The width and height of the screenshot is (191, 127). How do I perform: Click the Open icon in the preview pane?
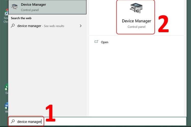click(x=96, y=42)
